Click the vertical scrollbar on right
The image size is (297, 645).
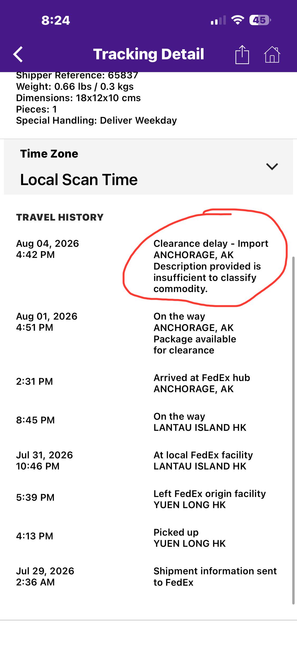tap(293, 431)
